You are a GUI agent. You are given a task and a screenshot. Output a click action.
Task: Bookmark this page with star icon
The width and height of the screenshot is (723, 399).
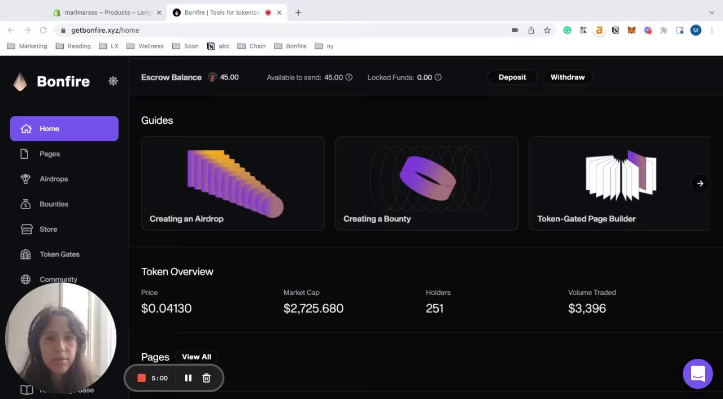click(x=547, y=30)
